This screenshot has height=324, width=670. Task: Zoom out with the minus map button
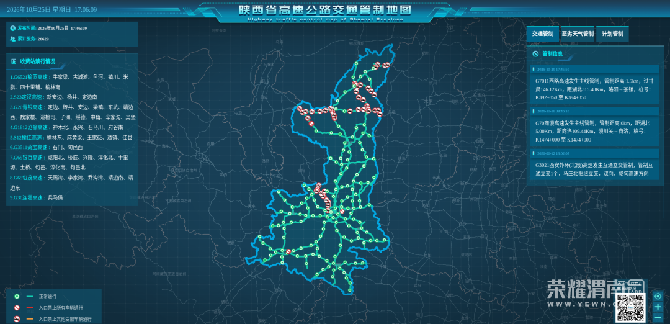tap(658, 318)
